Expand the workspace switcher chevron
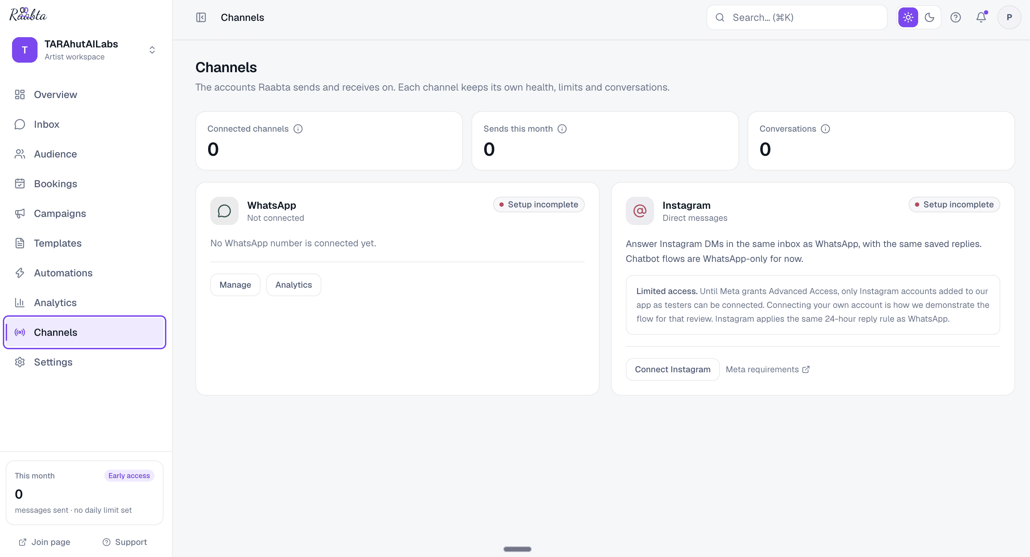This screenshot has height=557, width=1030. (x=152, y=50)
